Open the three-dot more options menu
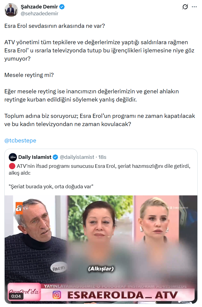Viewport: 202px width, 307px height. (194, 7)
